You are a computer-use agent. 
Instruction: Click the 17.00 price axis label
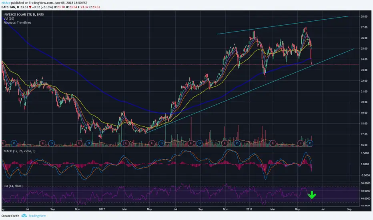364,134
